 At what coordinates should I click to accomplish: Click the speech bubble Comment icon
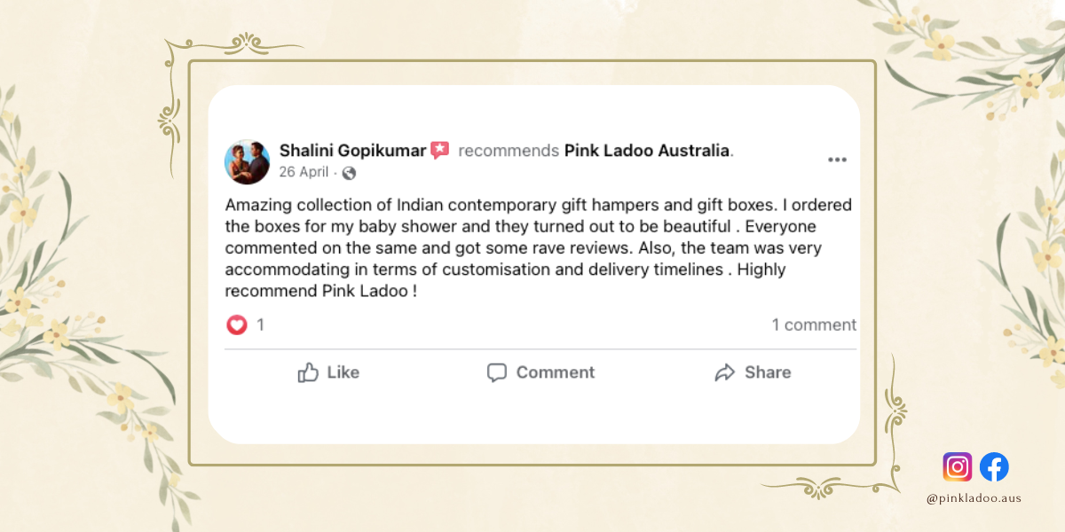[497, 372]
